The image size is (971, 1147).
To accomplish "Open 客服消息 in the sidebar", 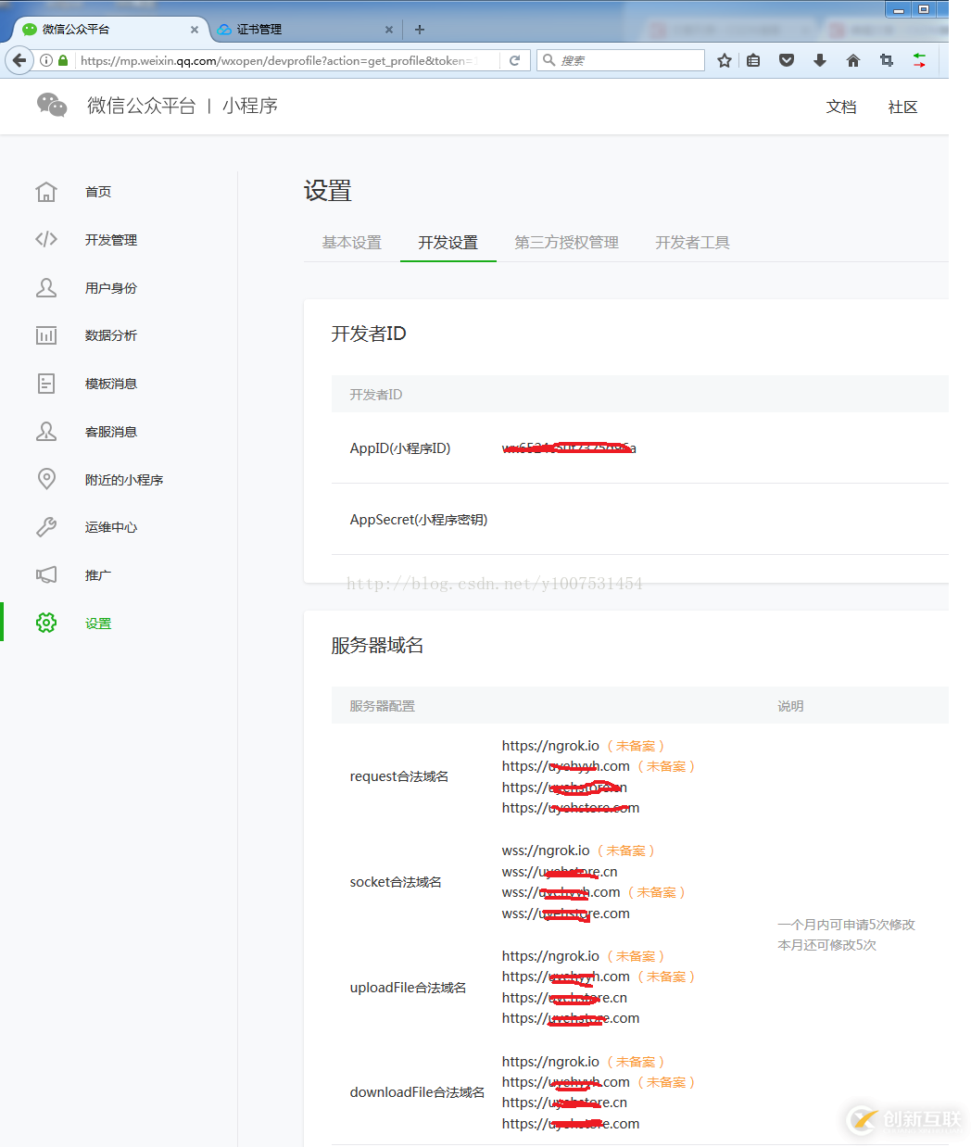I will 111,432.
